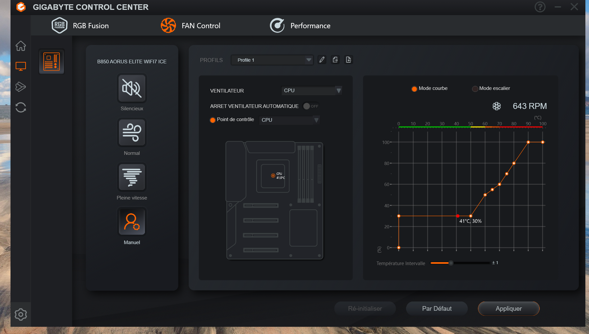Select the motherboard device thumbnail
Viewport: 589px width, 334px height.
[52, 62]
